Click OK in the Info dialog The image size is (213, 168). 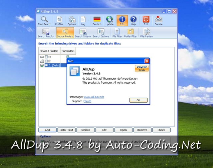[x=138, y=100]
